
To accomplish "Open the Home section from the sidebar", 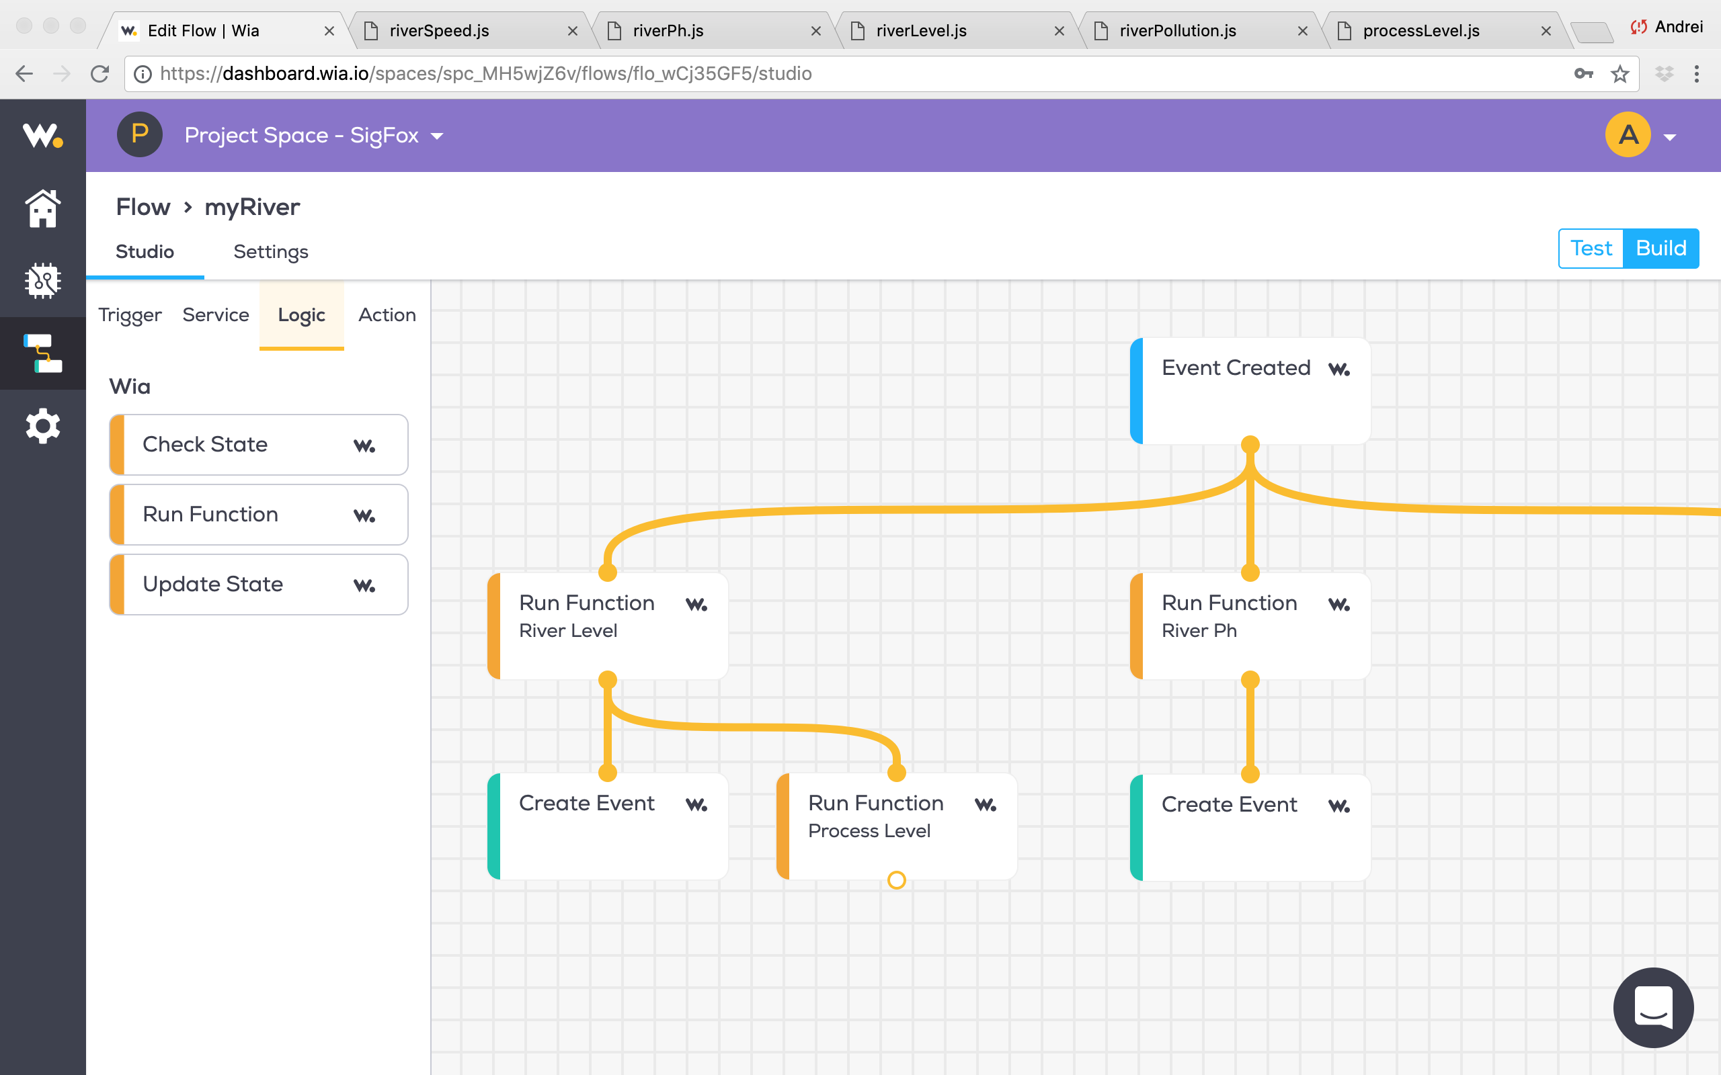I will pos(42,208).
